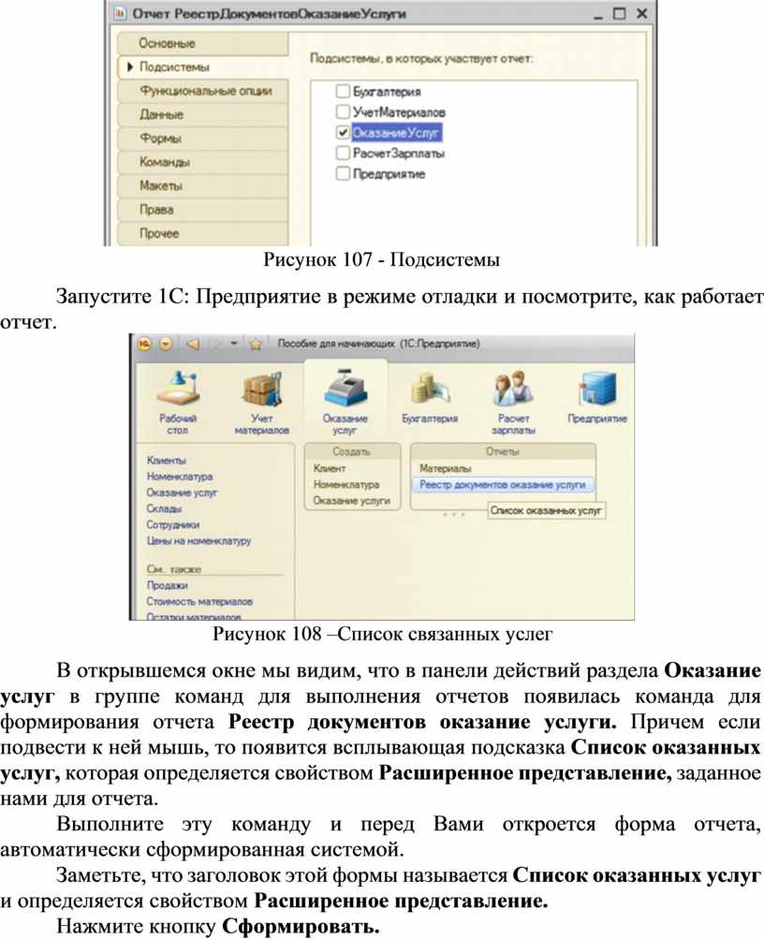764x939 pixels.
Task: Run report Реестр документов оказание услуги
Action: click(x=502, y=485)
